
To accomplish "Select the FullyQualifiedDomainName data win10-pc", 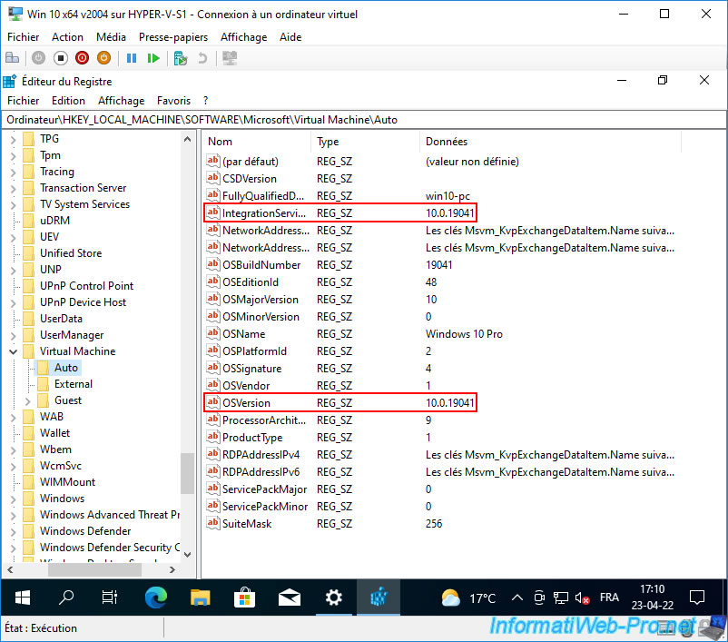I will [448, 196].
